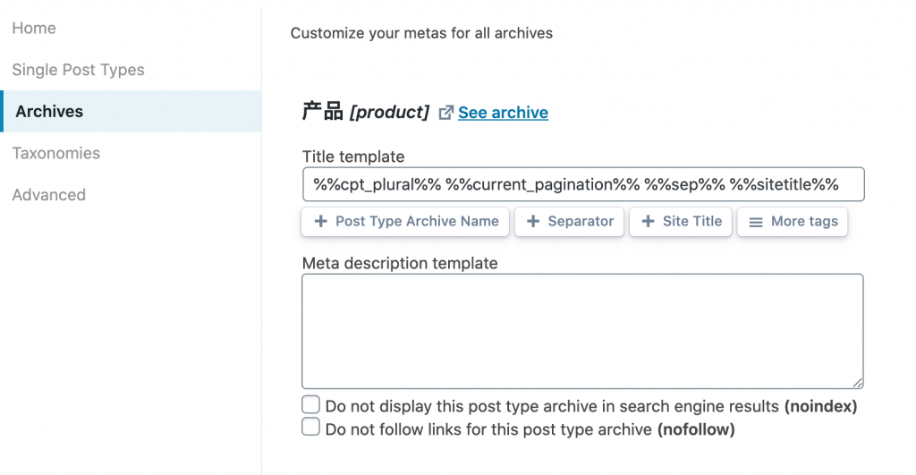Switch to the Single Post Types tab
Screen dimensions: 916x475
[78, 70]
